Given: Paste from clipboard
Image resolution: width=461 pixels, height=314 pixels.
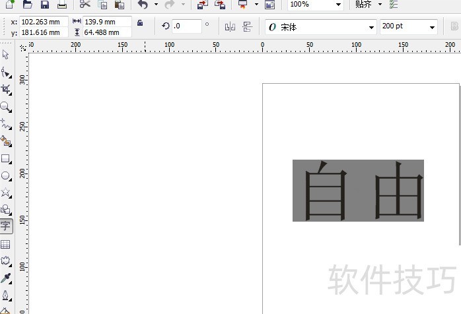Looking at the screenshot, I should coord(120,4).
